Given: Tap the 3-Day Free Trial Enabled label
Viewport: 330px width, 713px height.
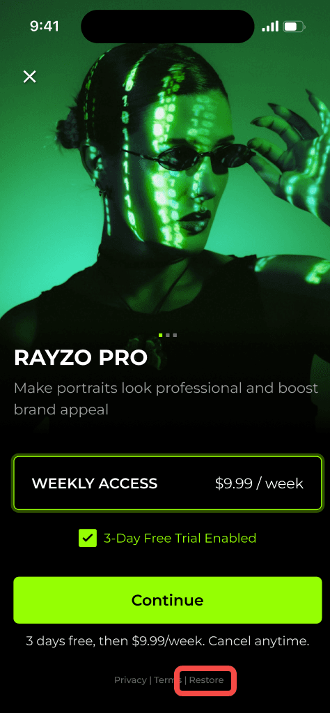Looking at the screenshot, I should (180, 539).
